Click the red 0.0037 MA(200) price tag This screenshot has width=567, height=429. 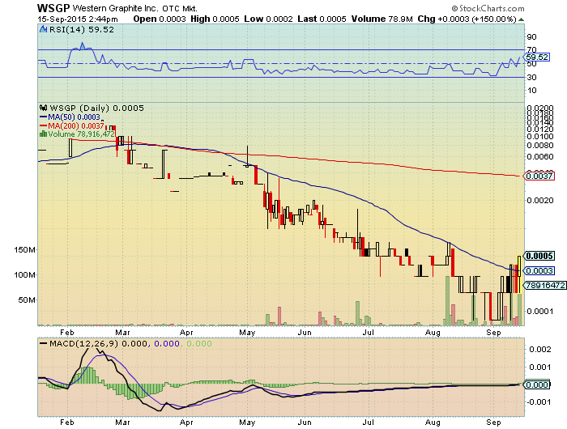(539, 176)
